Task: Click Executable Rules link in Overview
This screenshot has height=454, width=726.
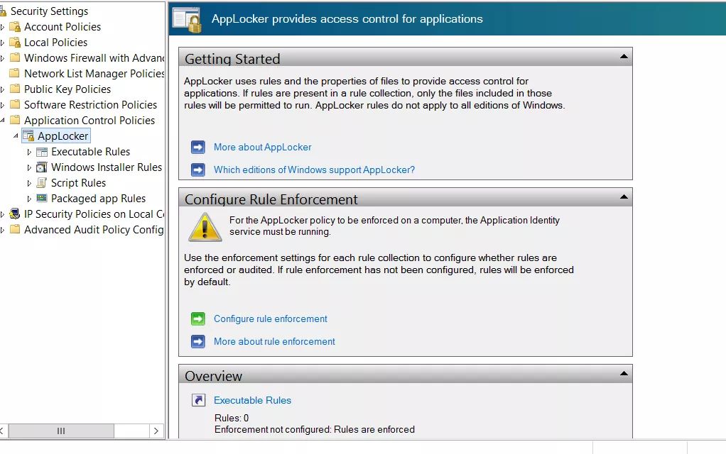Action: tap(252, 400)
